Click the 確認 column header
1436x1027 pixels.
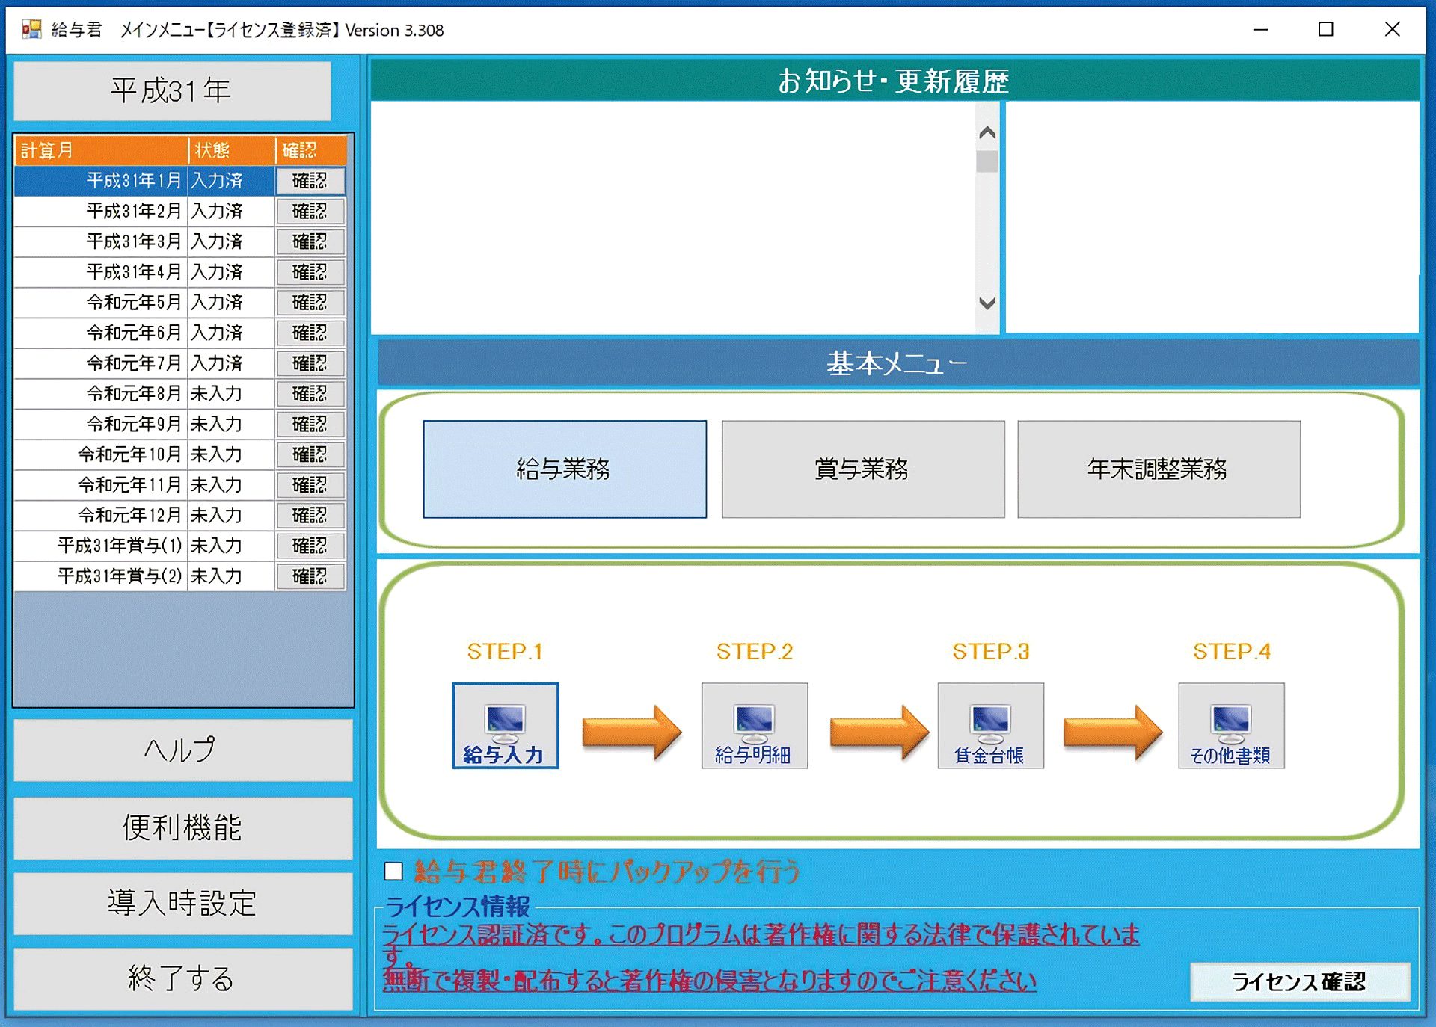pyautogui.click(x=311, y=150)
